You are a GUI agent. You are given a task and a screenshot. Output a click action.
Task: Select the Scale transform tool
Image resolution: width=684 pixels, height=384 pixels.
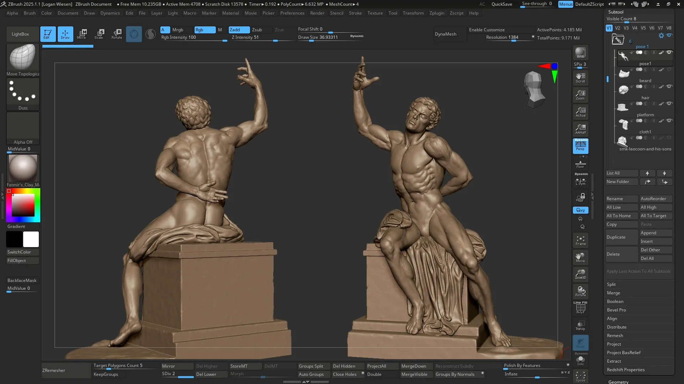[x=99, y=34]
